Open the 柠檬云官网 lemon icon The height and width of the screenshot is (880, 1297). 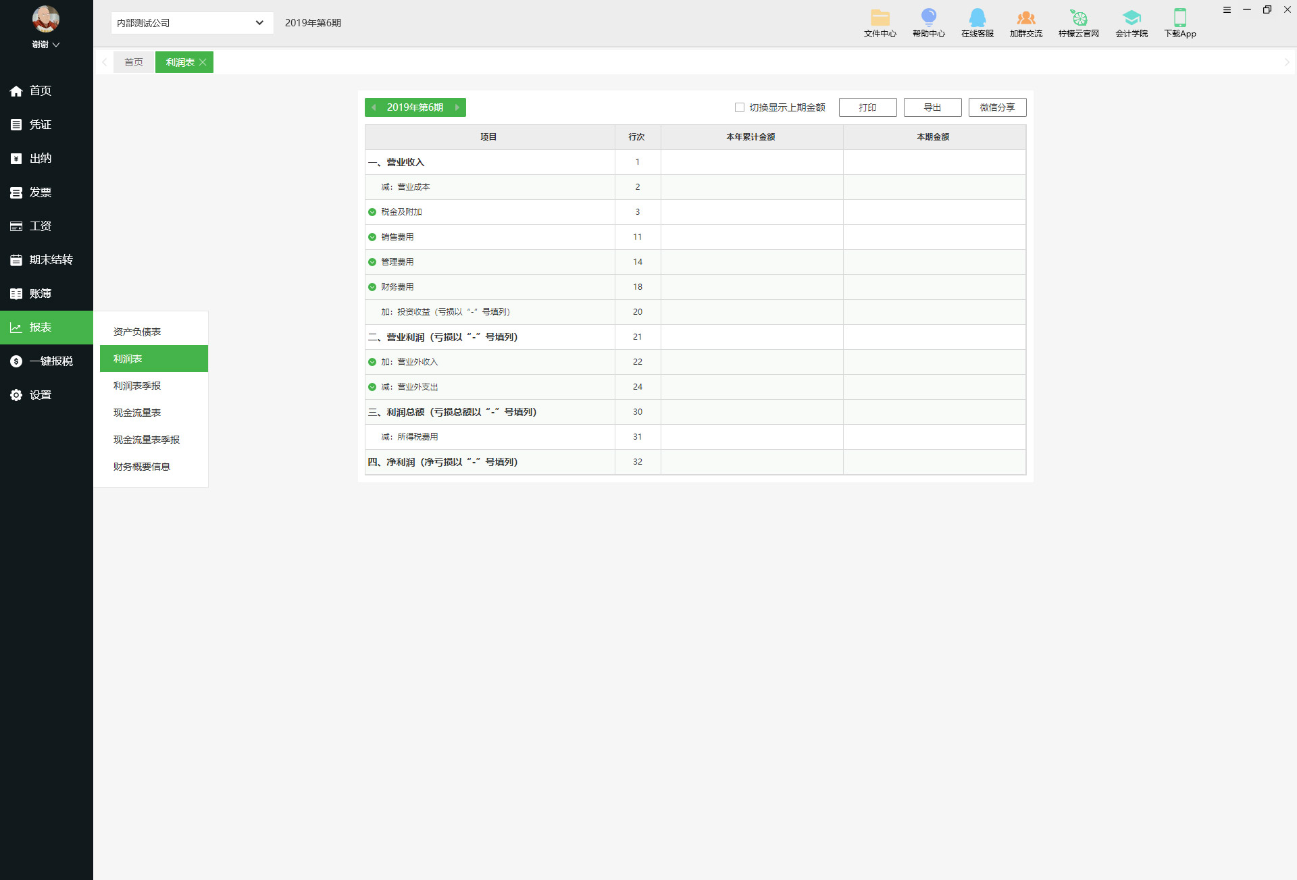pos(1078,18)
